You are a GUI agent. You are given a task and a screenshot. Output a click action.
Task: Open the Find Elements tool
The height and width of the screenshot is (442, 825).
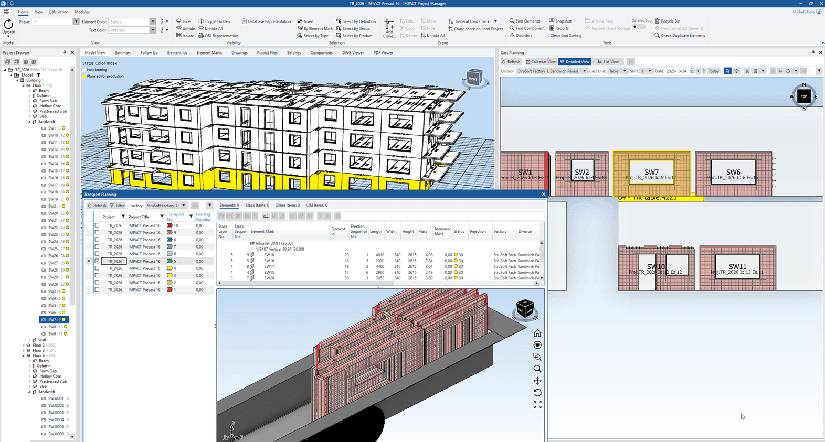click(524, 21)
